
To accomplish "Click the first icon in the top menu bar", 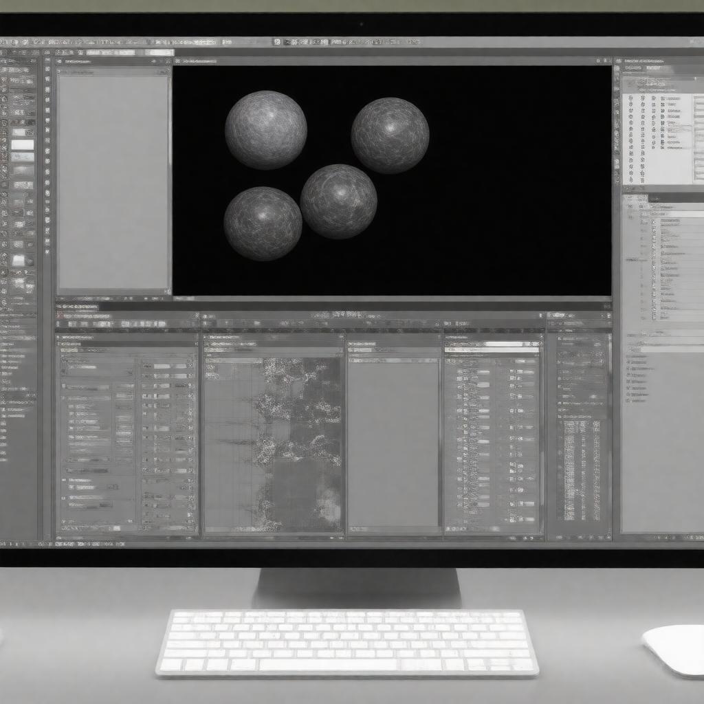I will [x=5, y=43].
